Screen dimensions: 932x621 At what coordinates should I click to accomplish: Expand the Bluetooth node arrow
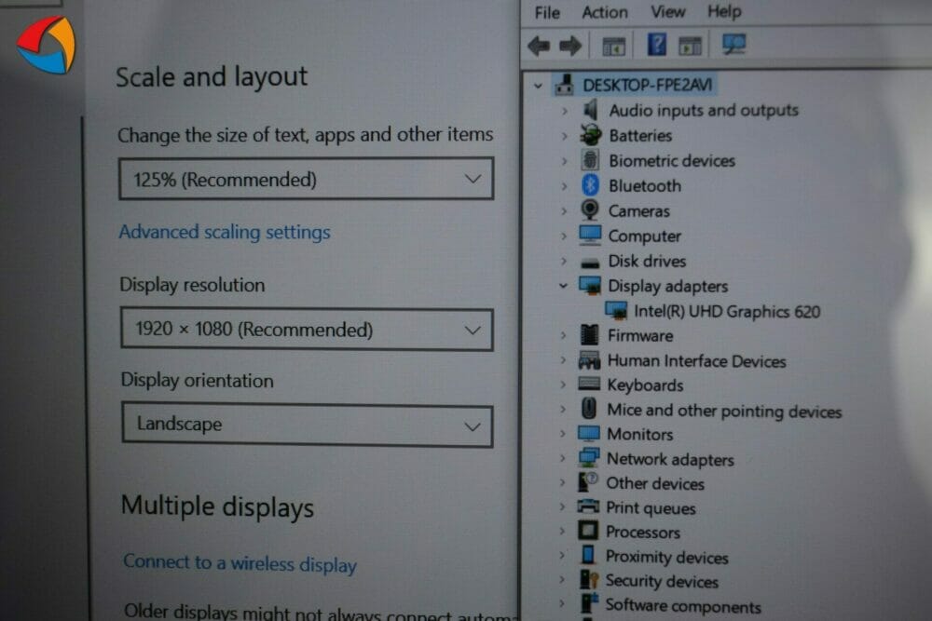[564, 186]
